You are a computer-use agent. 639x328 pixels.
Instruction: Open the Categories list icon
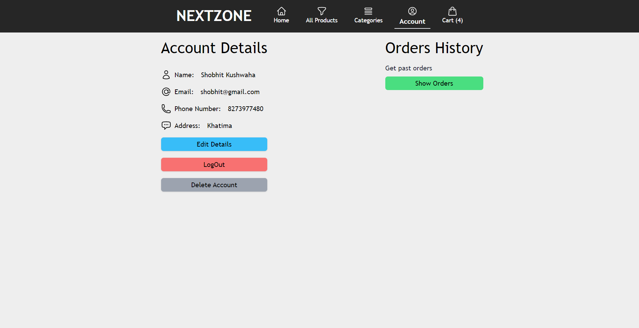point(368,10)
